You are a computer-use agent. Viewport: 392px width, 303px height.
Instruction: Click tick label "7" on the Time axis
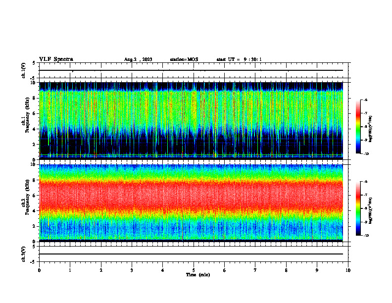tap(255, 270)
